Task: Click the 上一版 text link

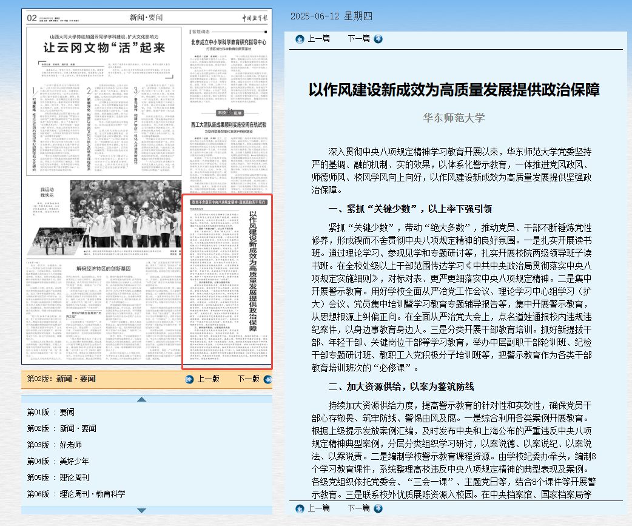Action: [208, 379]
